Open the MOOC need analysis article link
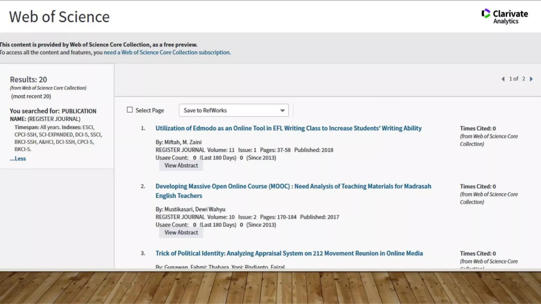Viewport: 541px width, 304px height. point(293,186)
